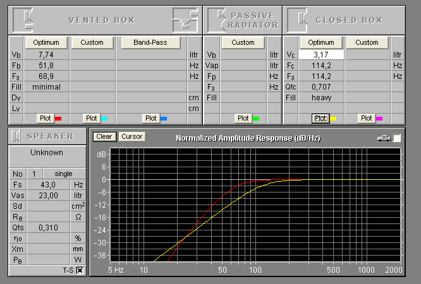This screenshot has height=284, width=421.
Task: Click the empty Re input field
Action: (x=48, y=217)
